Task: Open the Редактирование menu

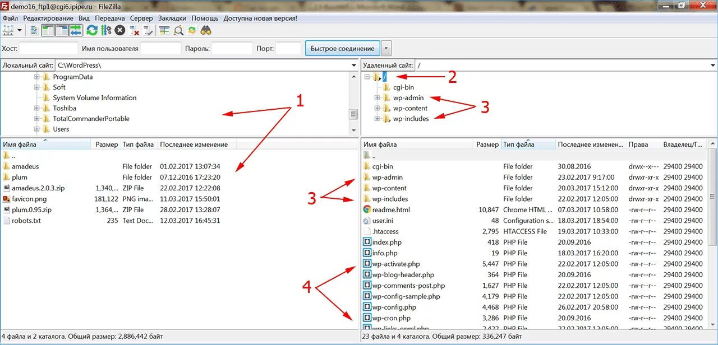Action: (x=49, y=18)
